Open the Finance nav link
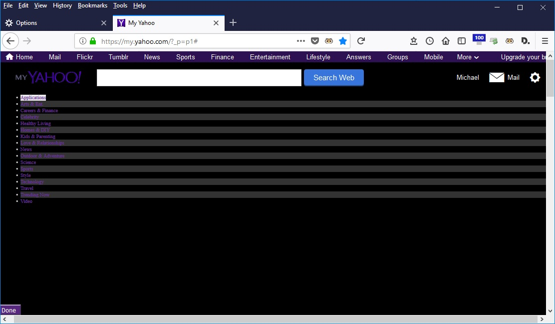The image size is (555, 324). point(222,57)
